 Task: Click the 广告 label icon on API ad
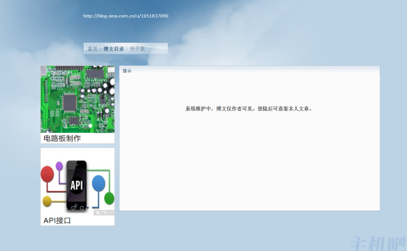102,213
